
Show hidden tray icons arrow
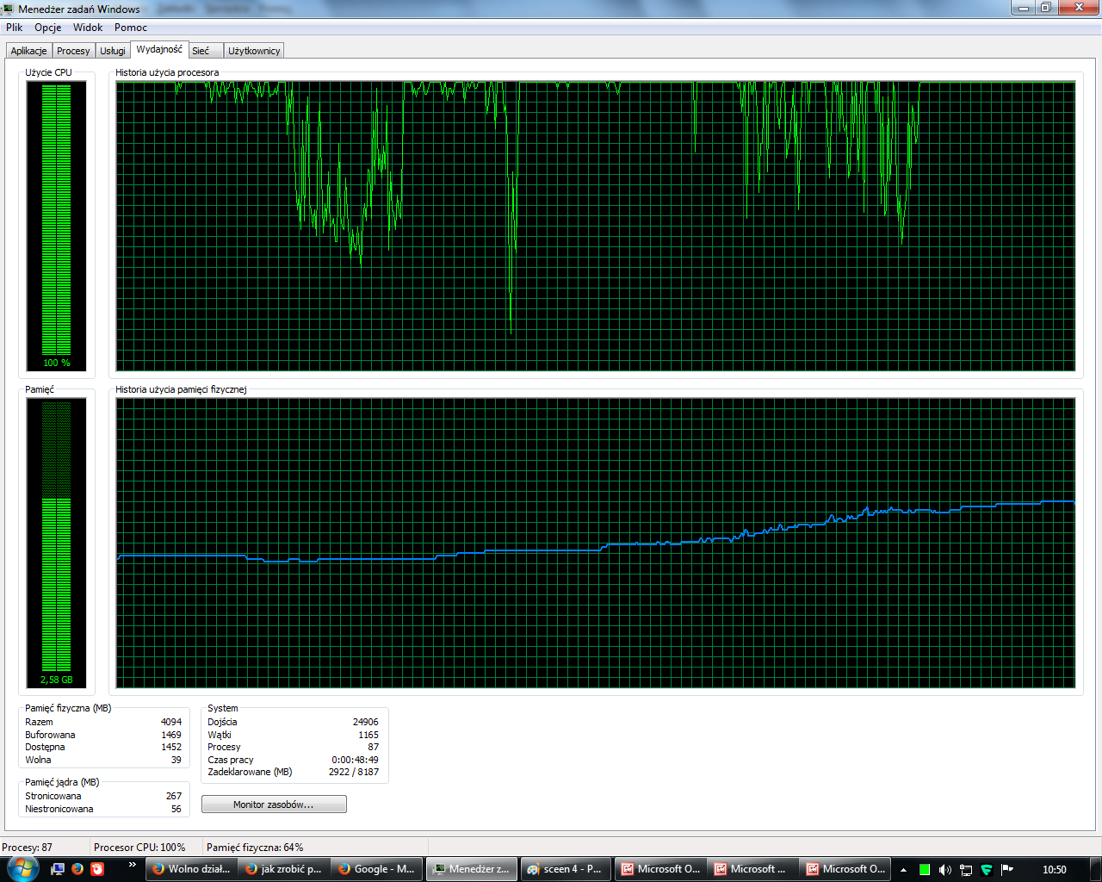click(x=903, y=870)
